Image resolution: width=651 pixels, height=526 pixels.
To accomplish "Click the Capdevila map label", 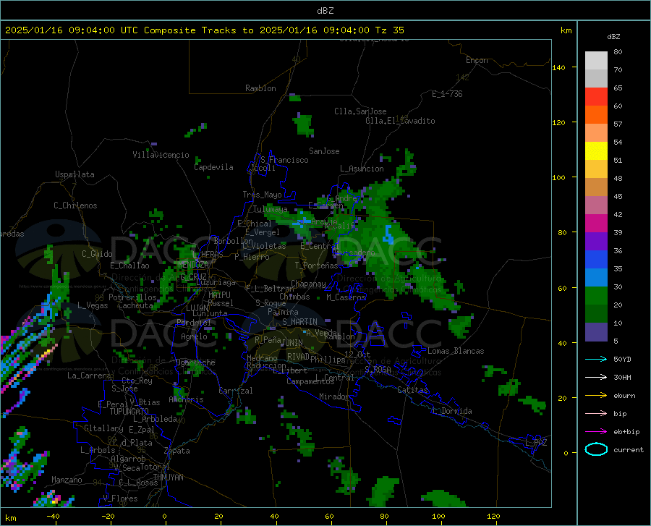I will click(x=214, y=167).
